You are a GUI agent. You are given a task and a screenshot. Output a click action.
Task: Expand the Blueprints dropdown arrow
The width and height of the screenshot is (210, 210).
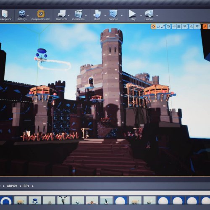click(69, 16)
